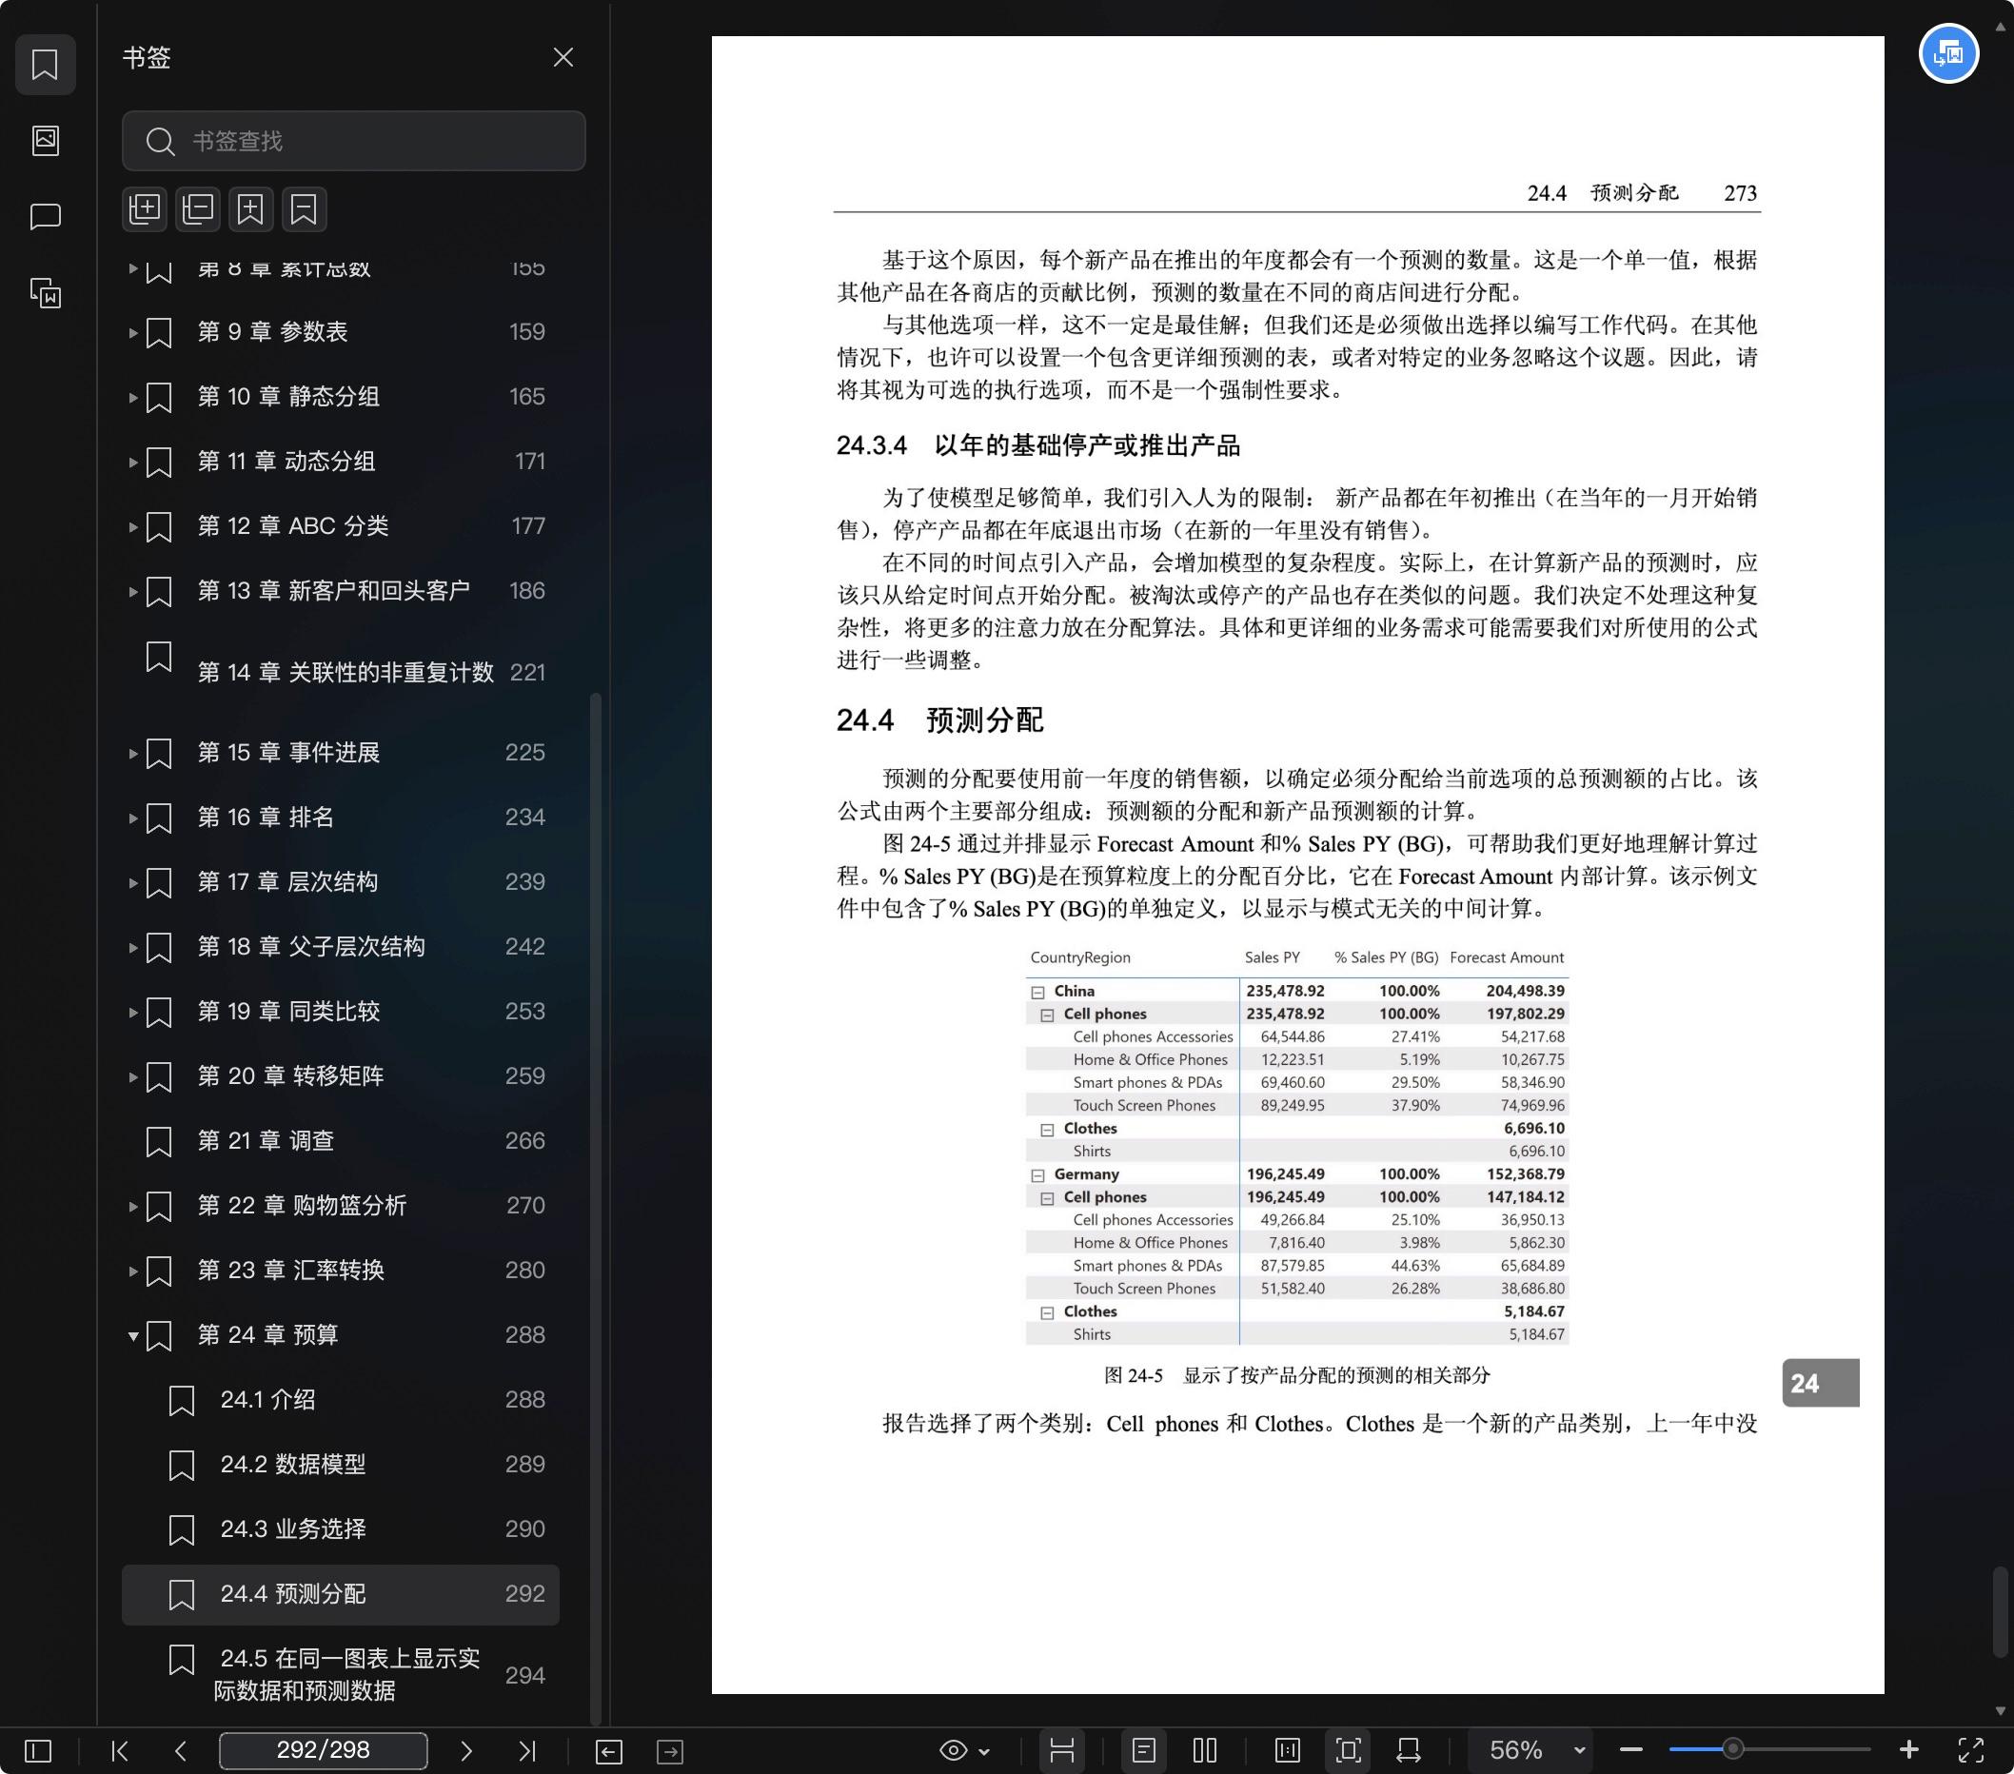Expand all bookmarks icon

pos(145,208)
